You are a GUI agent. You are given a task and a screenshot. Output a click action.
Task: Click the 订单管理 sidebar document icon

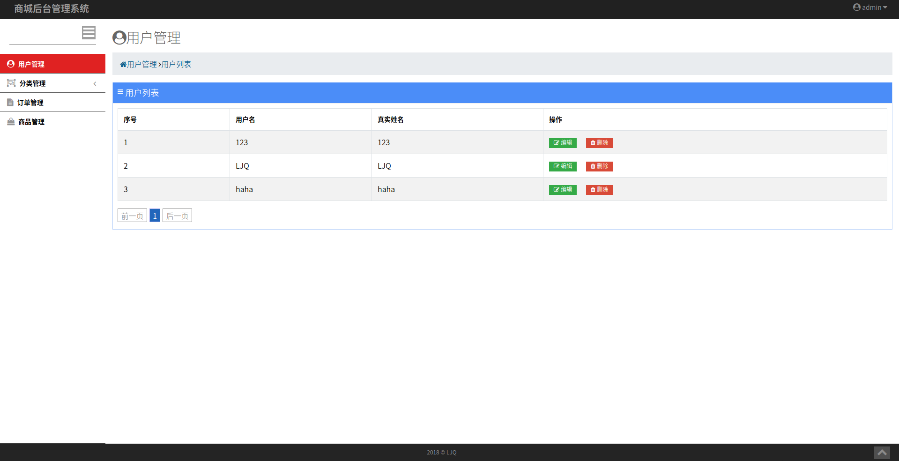10,102
